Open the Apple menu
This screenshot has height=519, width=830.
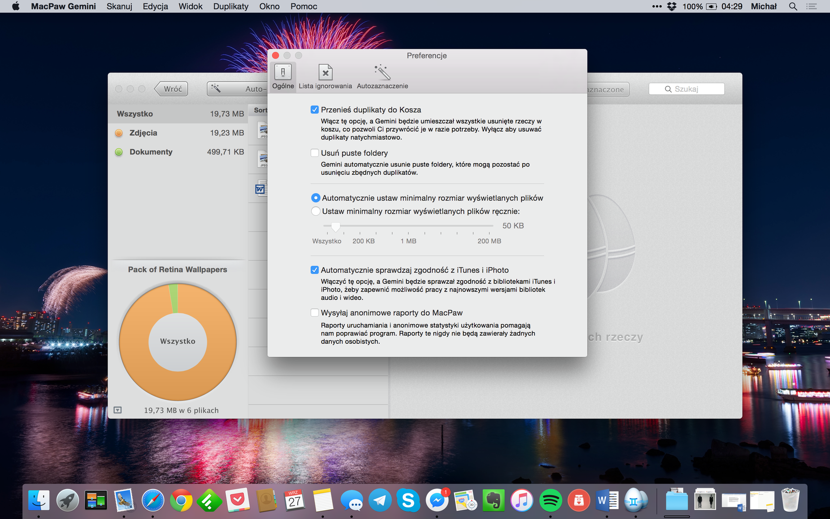pos(15,6)
